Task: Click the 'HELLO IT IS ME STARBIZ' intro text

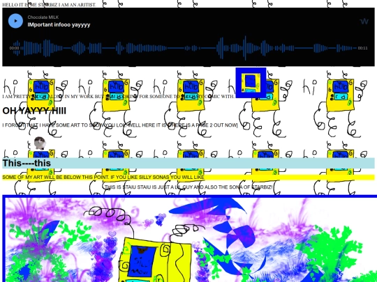Action: coord(49,5)
